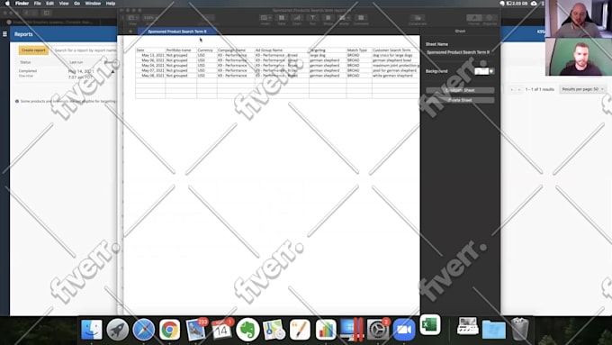Screen dimensions: 612x345
Task: Click the iCloud status icon in menu bar
Action: click(534, 3)
